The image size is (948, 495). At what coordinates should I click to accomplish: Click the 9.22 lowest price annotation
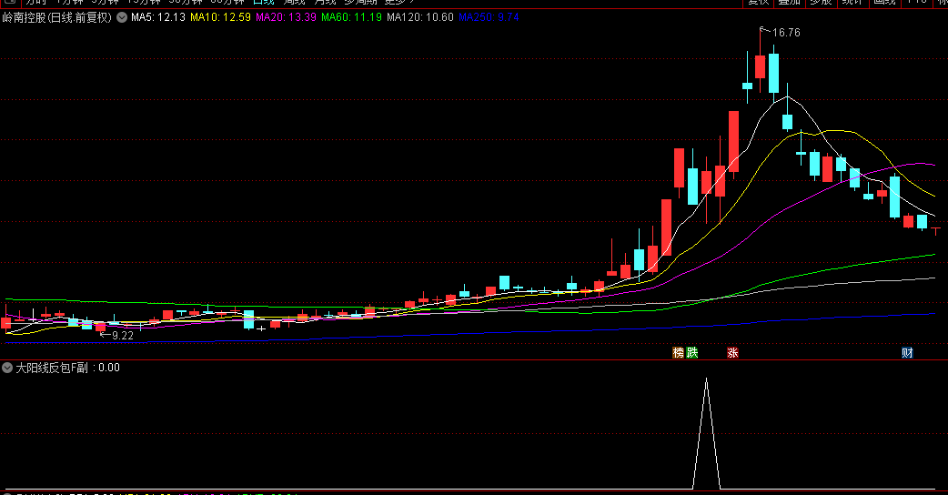pos(123,336)
